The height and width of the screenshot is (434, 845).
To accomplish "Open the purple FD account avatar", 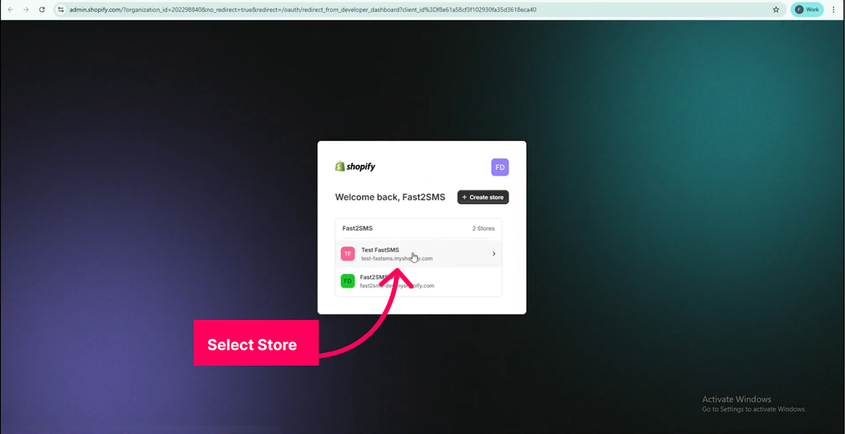I will [x=500, y=167].
